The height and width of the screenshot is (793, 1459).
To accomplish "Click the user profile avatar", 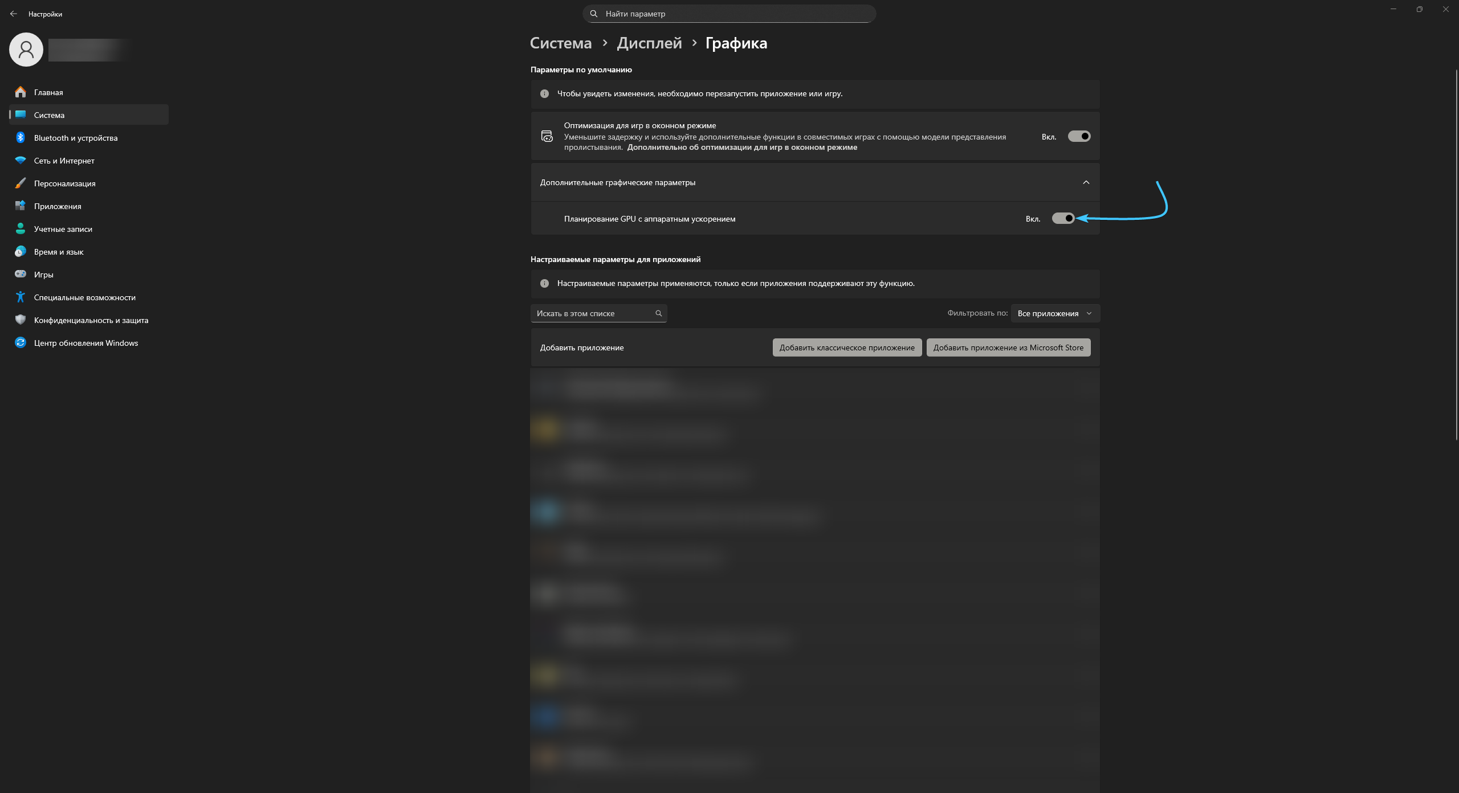I will [26, 50].
